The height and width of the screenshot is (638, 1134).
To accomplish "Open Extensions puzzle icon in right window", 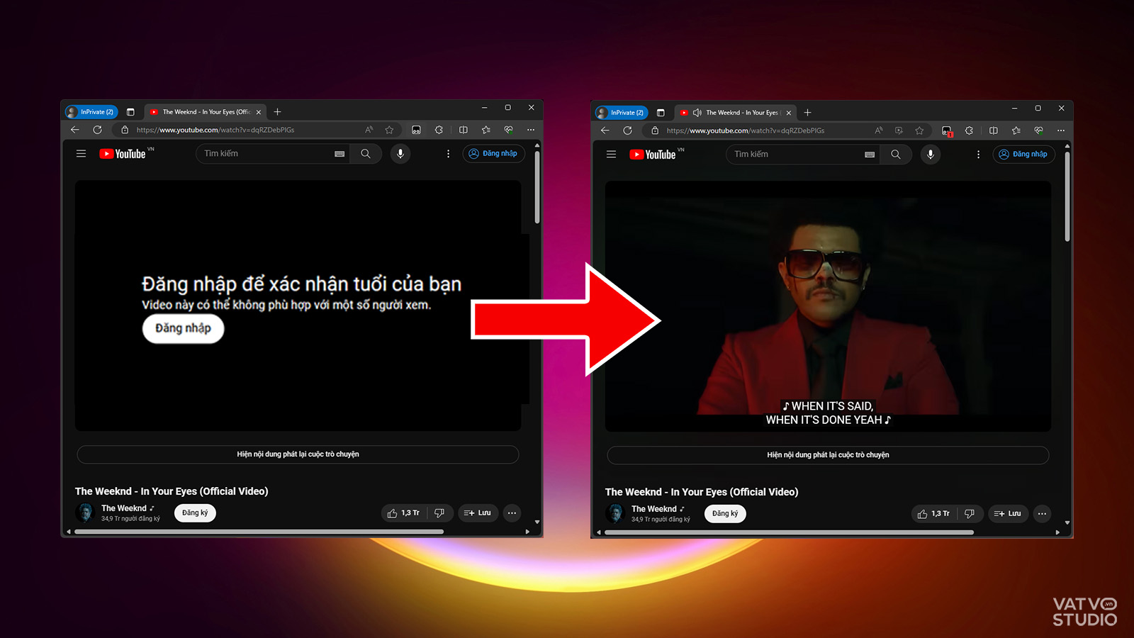I will (969, 130).
